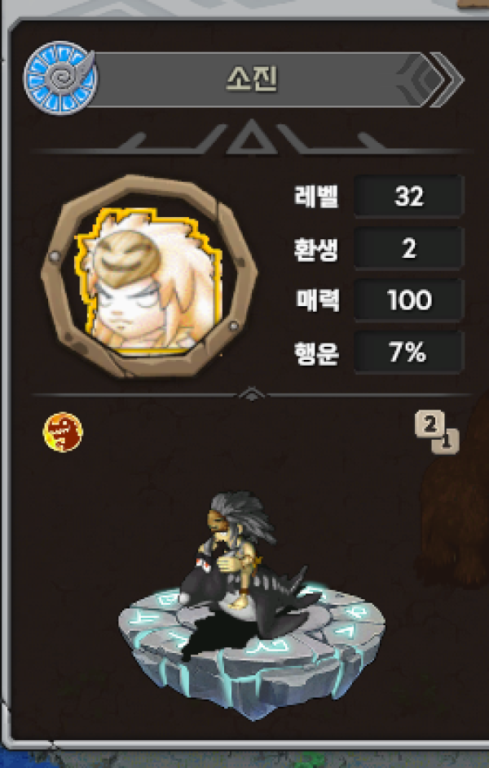The height and width of the screenshot is (768, 489).
Task: Click the 환생 stat label
Action: pos(316,249)
